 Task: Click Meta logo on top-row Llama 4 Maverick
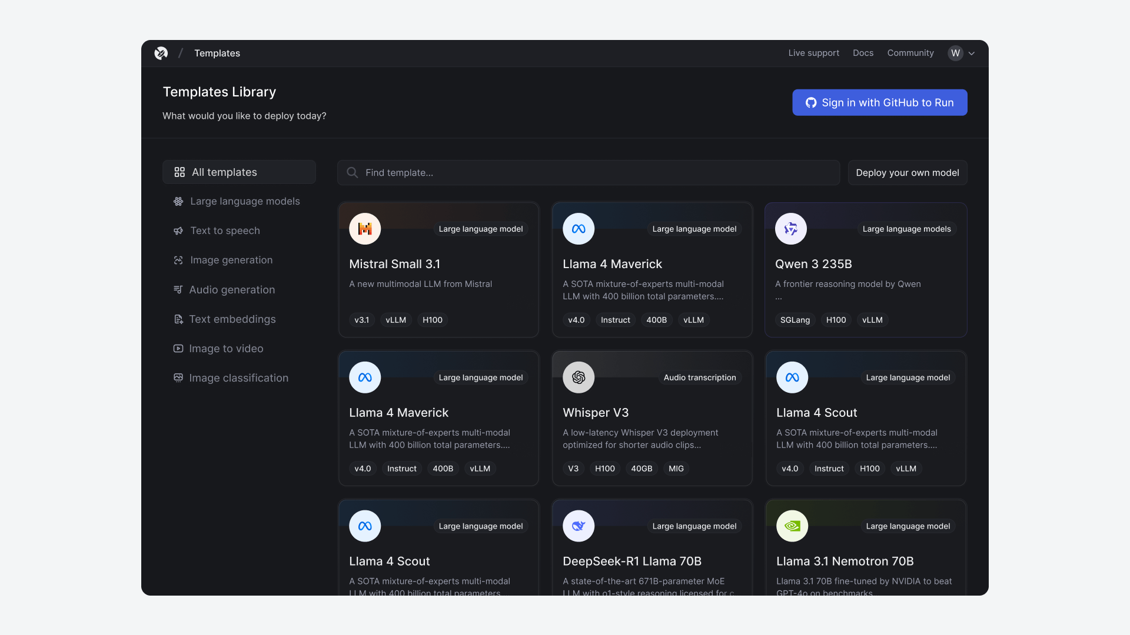(579, 229)
